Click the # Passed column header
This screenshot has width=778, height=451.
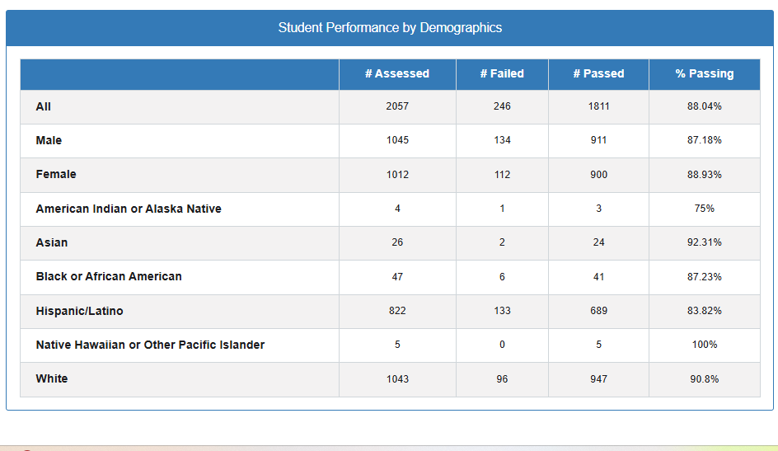[598, 73]
